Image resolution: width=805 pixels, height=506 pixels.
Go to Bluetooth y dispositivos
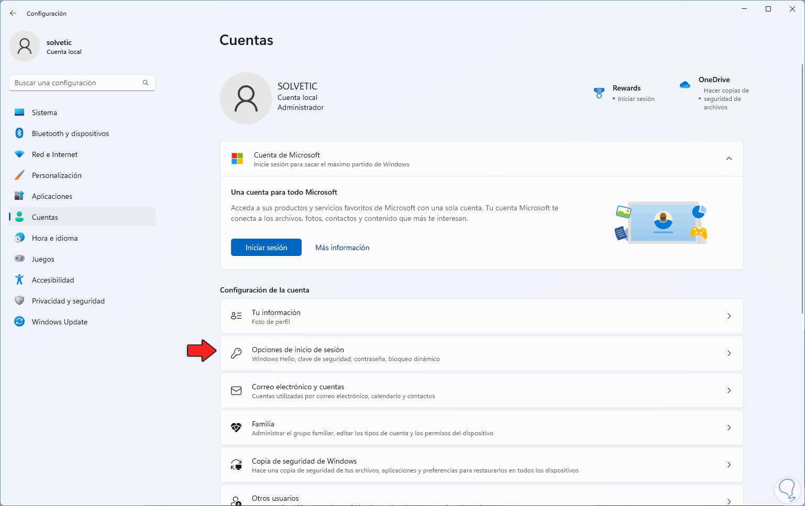coord(82,133)
